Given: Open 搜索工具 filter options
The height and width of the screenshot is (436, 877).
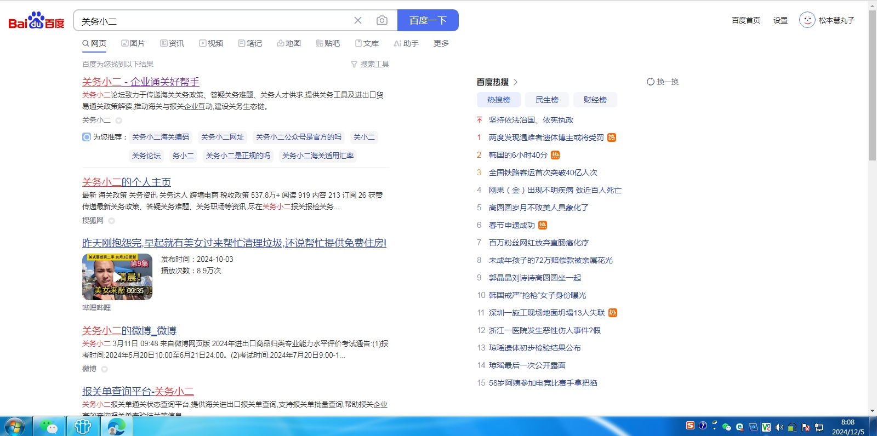Looking at the screenshot, I should coord(370,64).
